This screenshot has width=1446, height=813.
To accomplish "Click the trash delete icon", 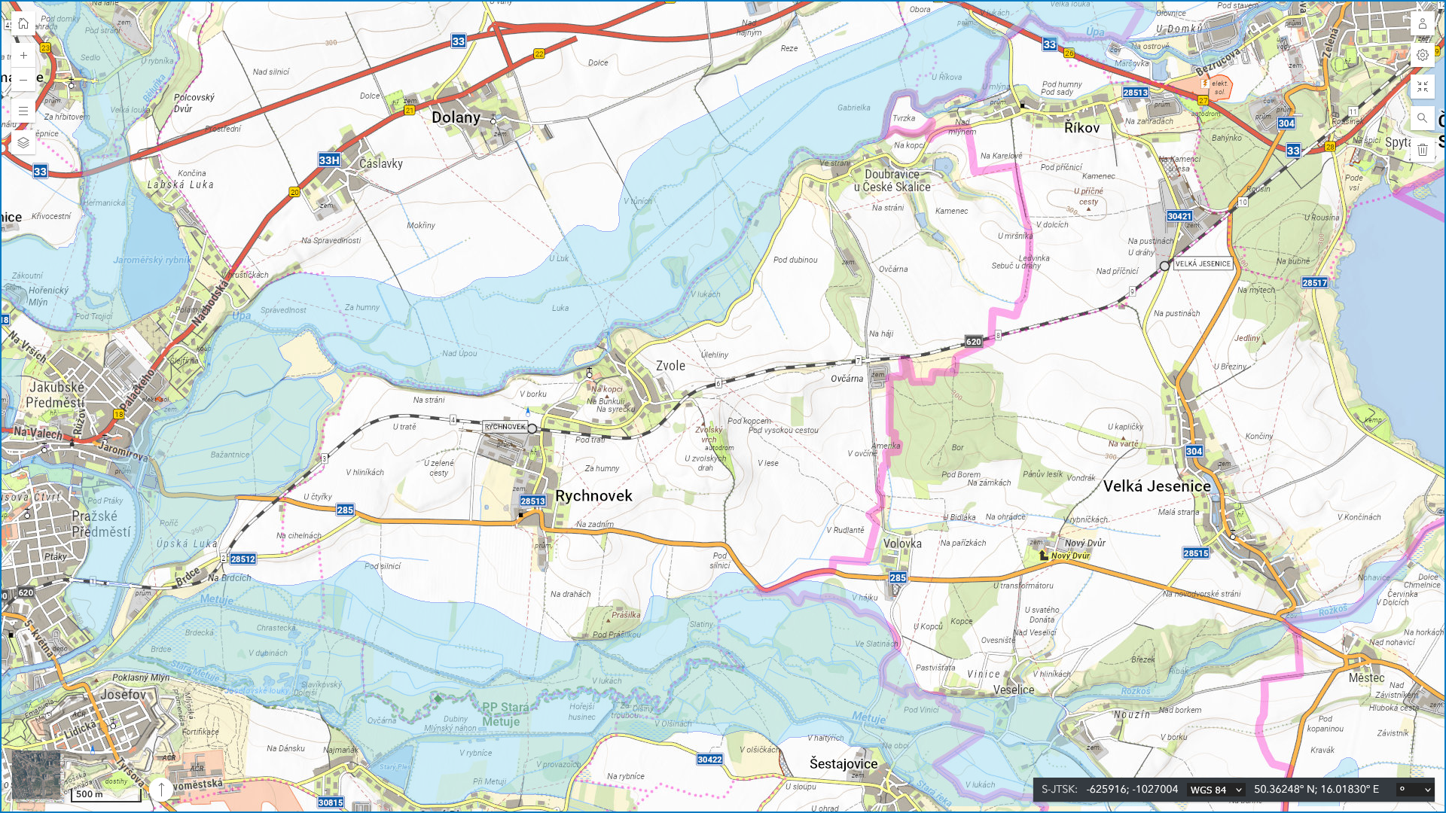I will [1422, 150].
